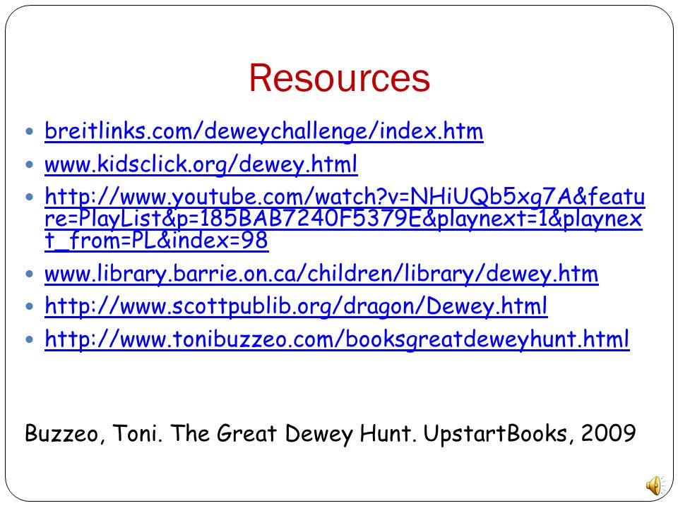
Task: Open the tonibuzzeo.com booksgreatdeweyhunt link
Action: click(x=337, y=339)
